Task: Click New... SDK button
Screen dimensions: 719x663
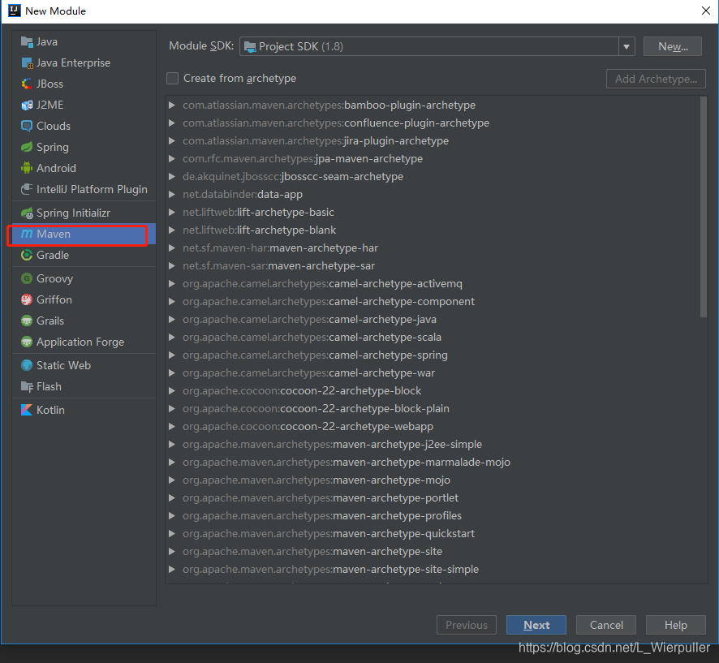Action: tap(672, 46)
